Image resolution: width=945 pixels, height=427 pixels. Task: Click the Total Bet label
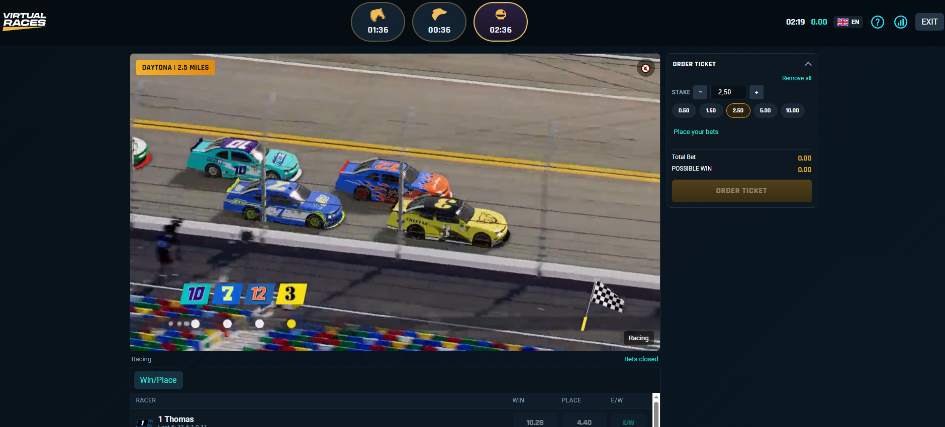click(684, 157)
